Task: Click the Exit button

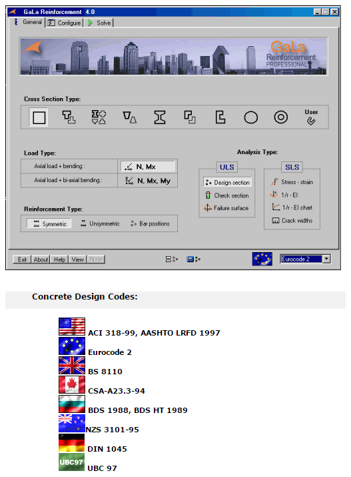Action: click(x=22, y=260)
